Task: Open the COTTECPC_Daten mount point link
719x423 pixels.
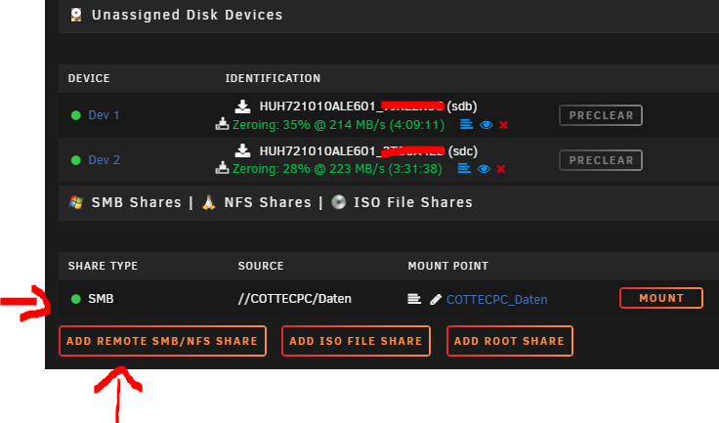Action: coord(497,300)
